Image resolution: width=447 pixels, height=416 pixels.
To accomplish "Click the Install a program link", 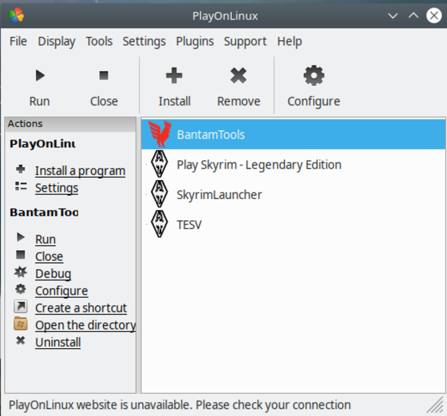I will point(80,171).
